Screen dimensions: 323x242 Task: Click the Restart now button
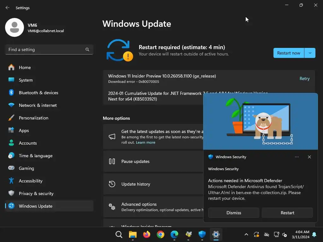(x=289, y=53)
